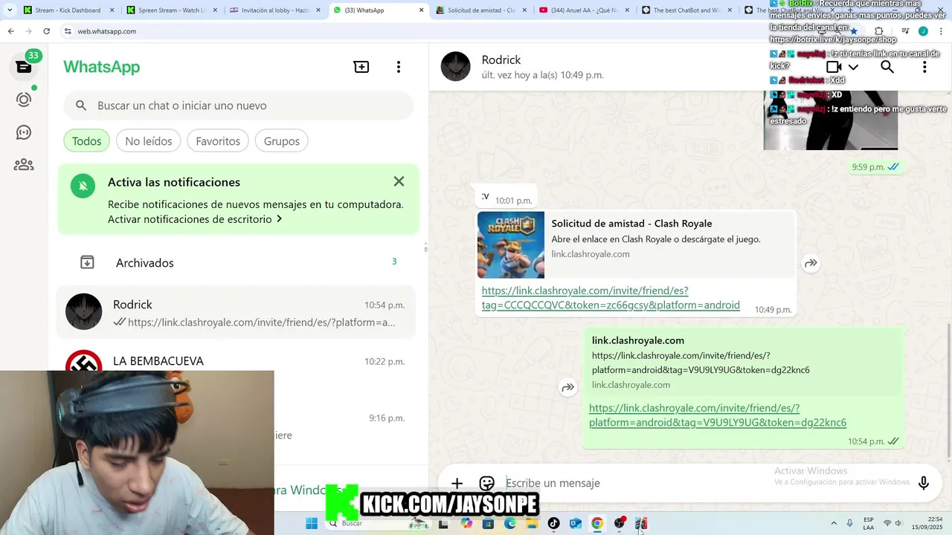Start a video call with Rodrick
This screenshot has height=535, width=952.
point(834,67)
